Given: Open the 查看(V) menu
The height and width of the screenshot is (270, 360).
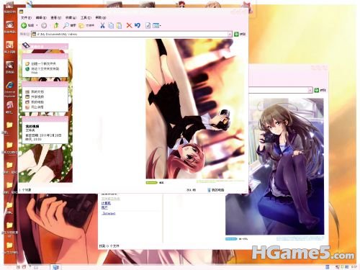Looking at the screenshot, I should click(x=55, y=17).
